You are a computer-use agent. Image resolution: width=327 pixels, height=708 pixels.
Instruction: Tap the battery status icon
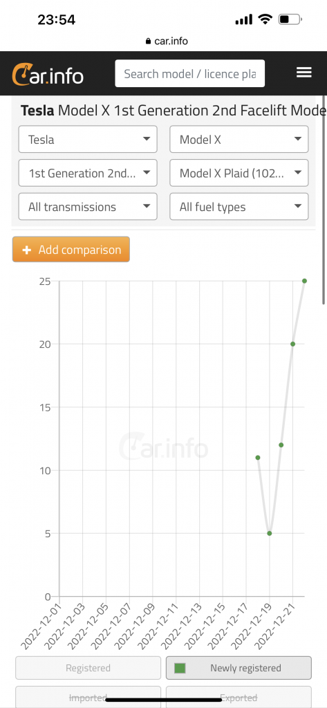290,19
